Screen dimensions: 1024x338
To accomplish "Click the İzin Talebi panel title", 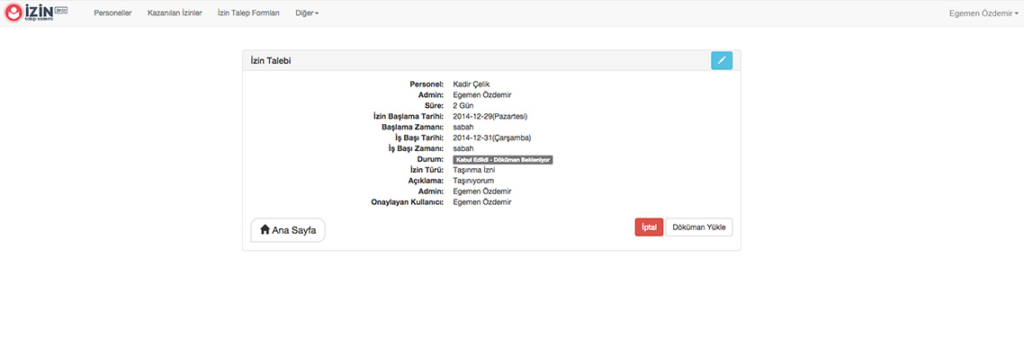I will pyautogui.click(x=271, y=60).
